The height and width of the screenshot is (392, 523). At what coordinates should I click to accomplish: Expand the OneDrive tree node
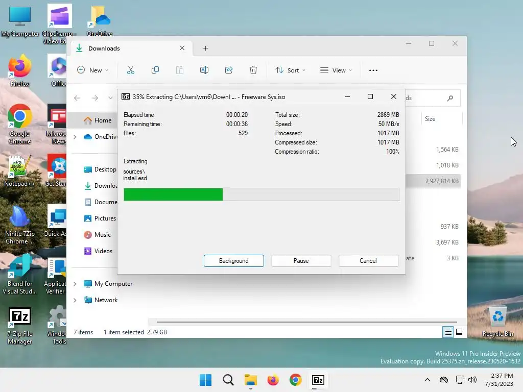[x=75, y=137]
